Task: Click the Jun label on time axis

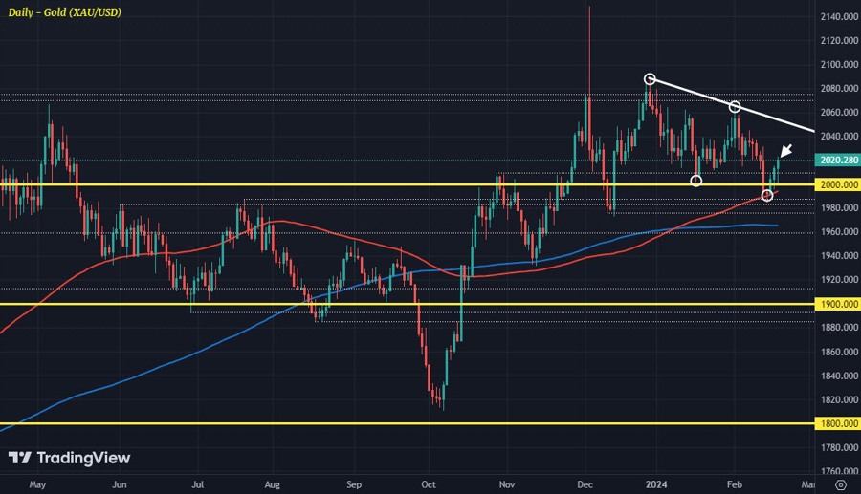Action: click(x=120, y=484)
